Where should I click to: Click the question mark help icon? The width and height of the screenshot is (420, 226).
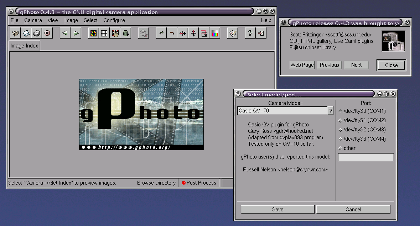click(x=250, y=33)
